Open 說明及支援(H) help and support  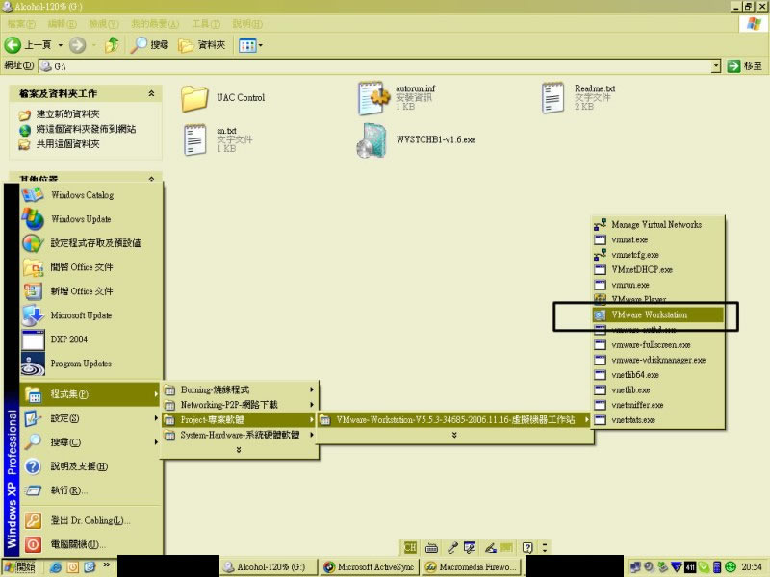tap(91, 466)
